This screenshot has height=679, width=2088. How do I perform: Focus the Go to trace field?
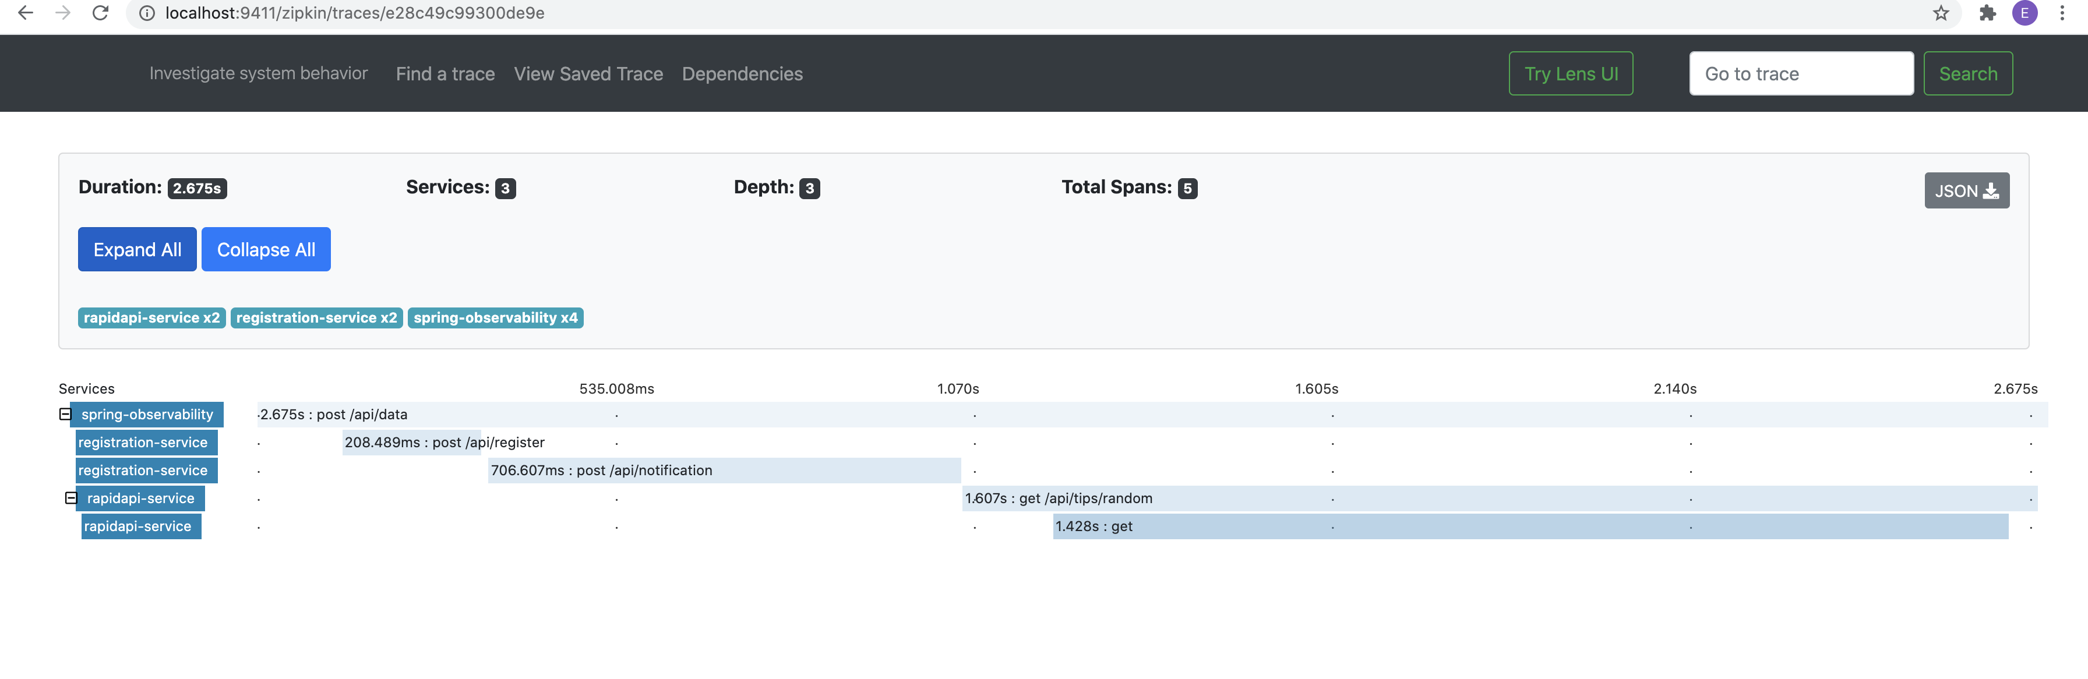1800,74
